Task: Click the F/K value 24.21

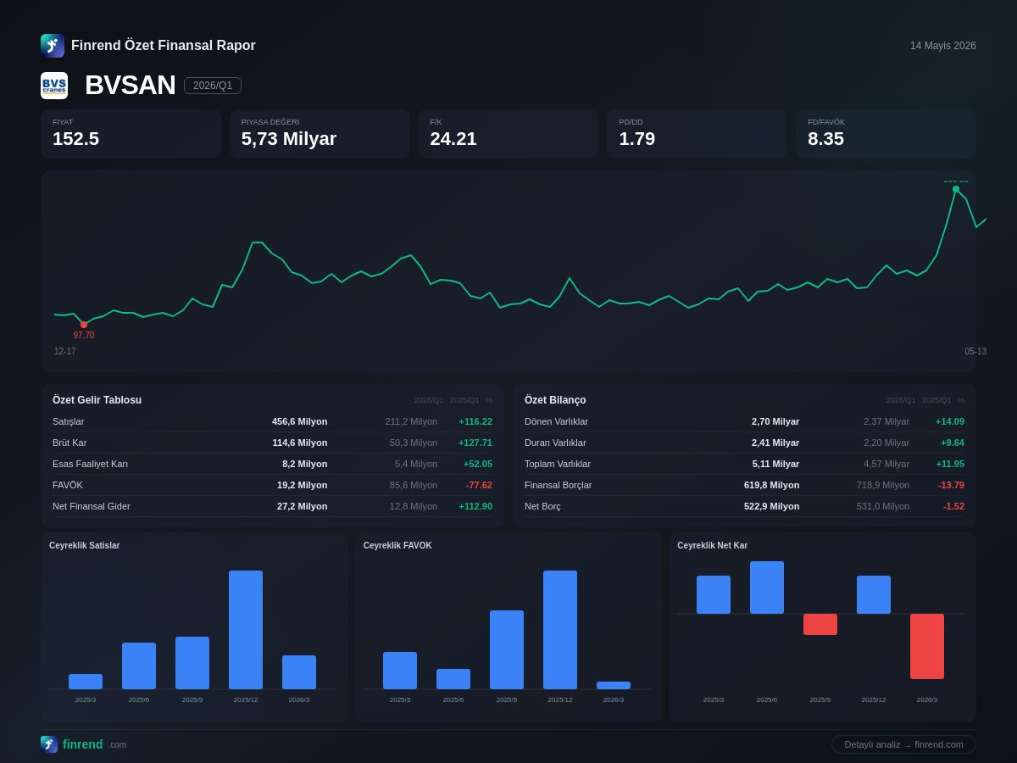Action: [x=453, y=139]
